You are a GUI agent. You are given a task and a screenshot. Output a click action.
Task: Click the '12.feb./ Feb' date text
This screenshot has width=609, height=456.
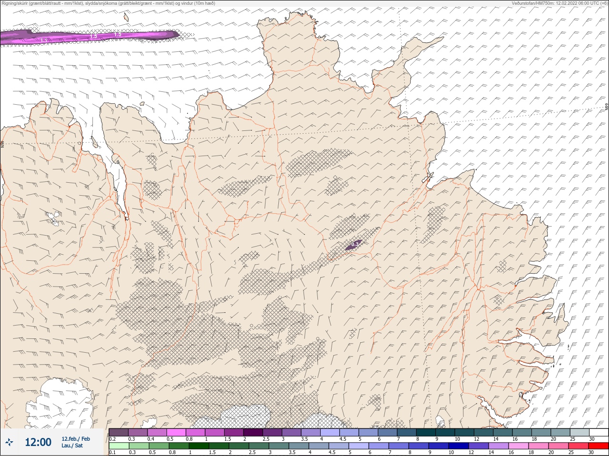(x=75, y=439)
